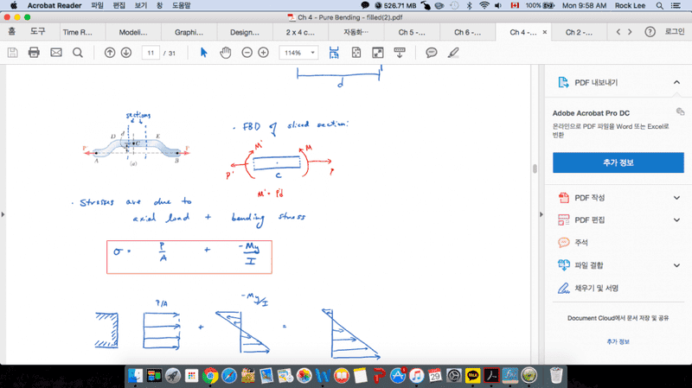Click the email envelope icon
This screenshot has height=388, width=692.
click(x=56, y=53)
